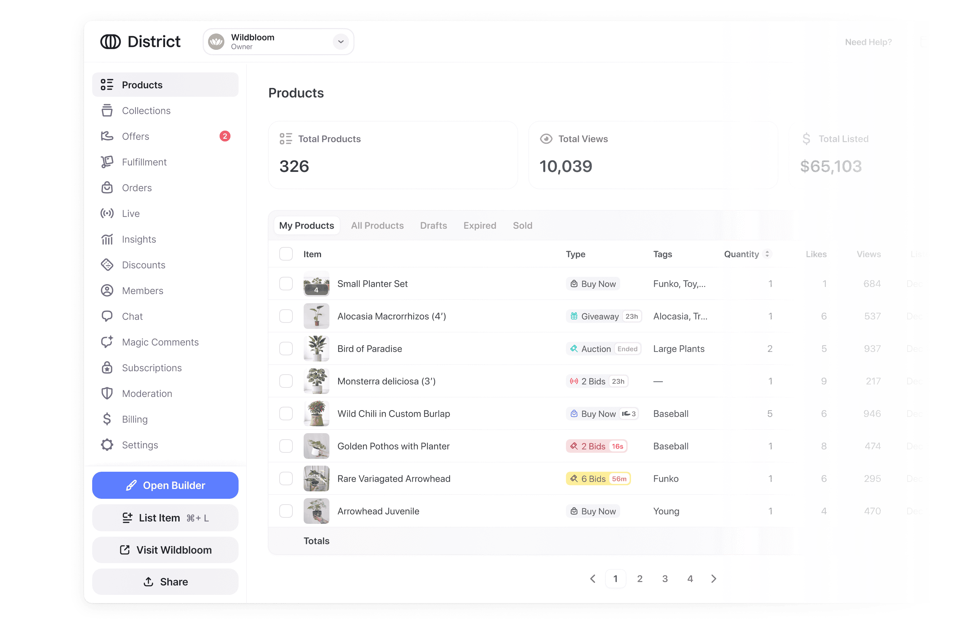Select the Small Planter Set checkbox
Image resolution: width=976 pixels, height=624 pixels.
tap(286, 284)
